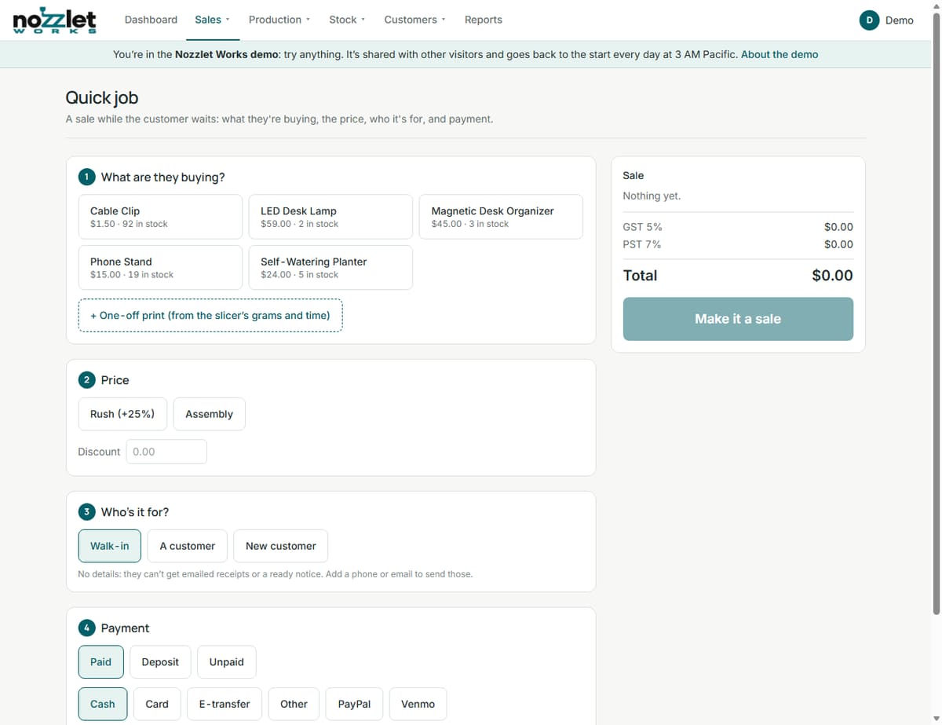Set payment status to Paid
The width and height of the screenshot is (942, 725).
pos(101,662)
